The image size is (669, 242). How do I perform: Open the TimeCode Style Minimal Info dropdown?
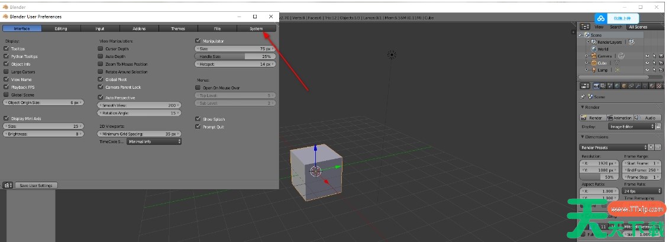pyautogui.click(x=154, y=141)
